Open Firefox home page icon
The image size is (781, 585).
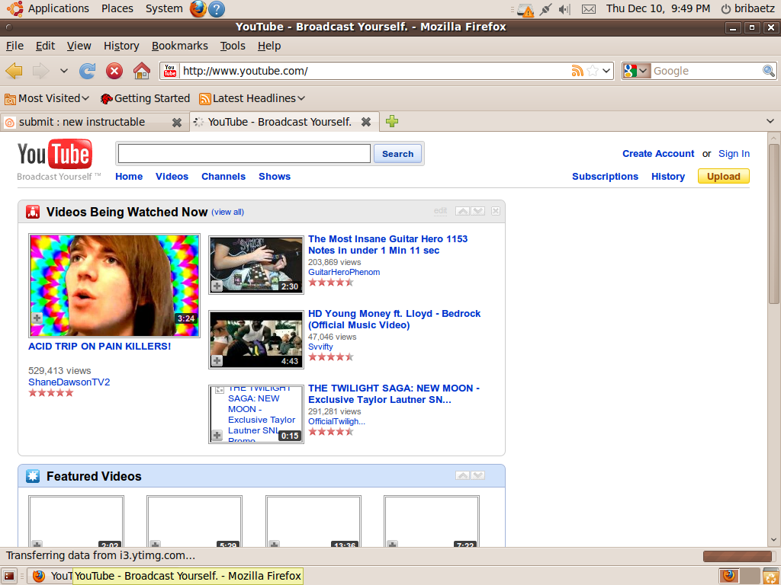[x=141, y=70]
